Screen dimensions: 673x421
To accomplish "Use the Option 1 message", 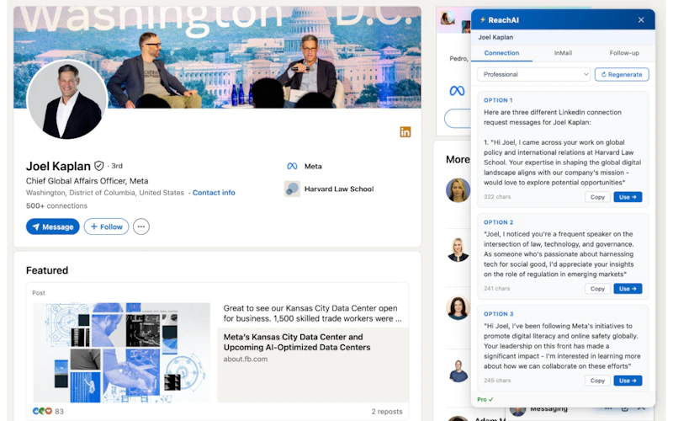I will coord(628,197).
